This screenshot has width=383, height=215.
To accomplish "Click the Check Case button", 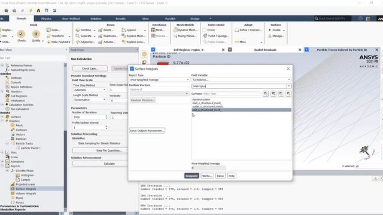I will click(x=90, y=69).
